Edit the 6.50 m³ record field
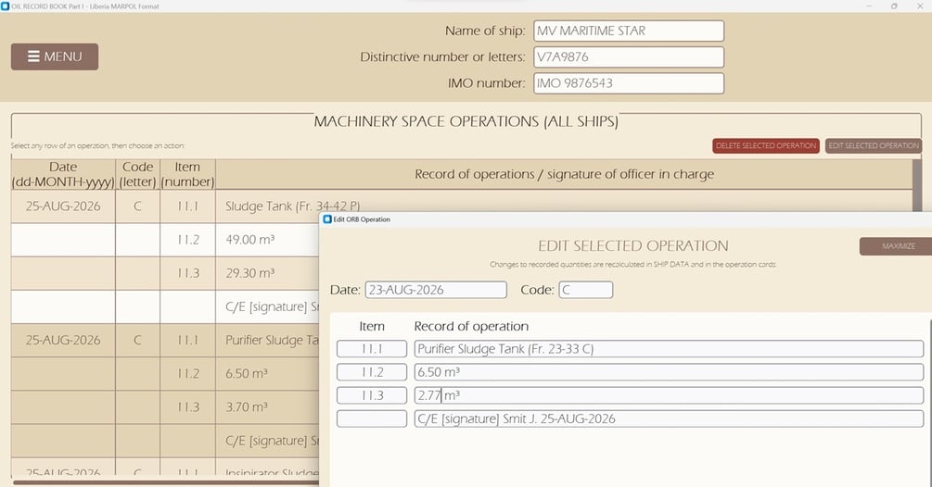 pos(669,372)
